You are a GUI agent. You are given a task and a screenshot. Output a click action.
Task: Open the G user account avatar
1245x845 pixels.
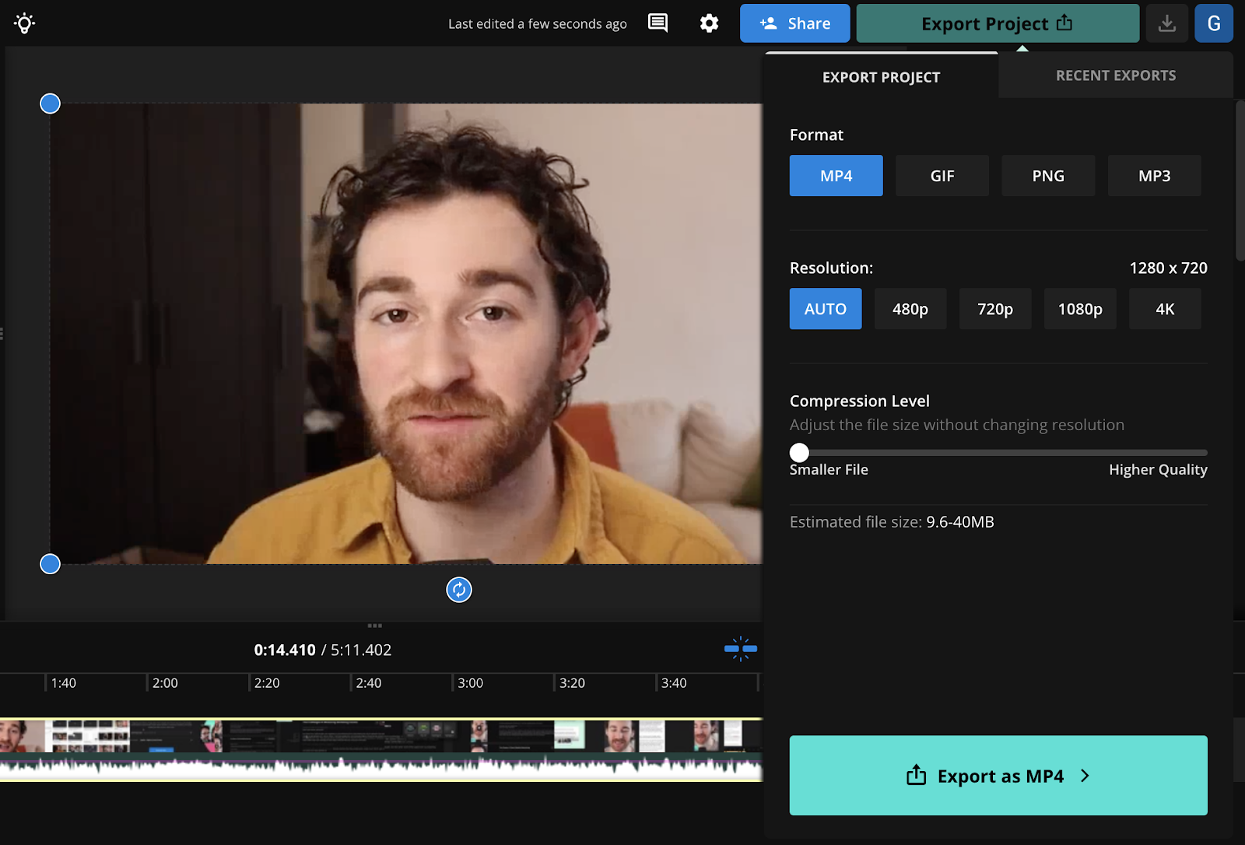tap(1214, 23)
